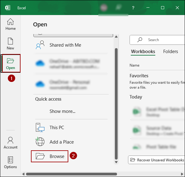Select the Workbooks tab
185x177 pixels.
tap(143, 52)
